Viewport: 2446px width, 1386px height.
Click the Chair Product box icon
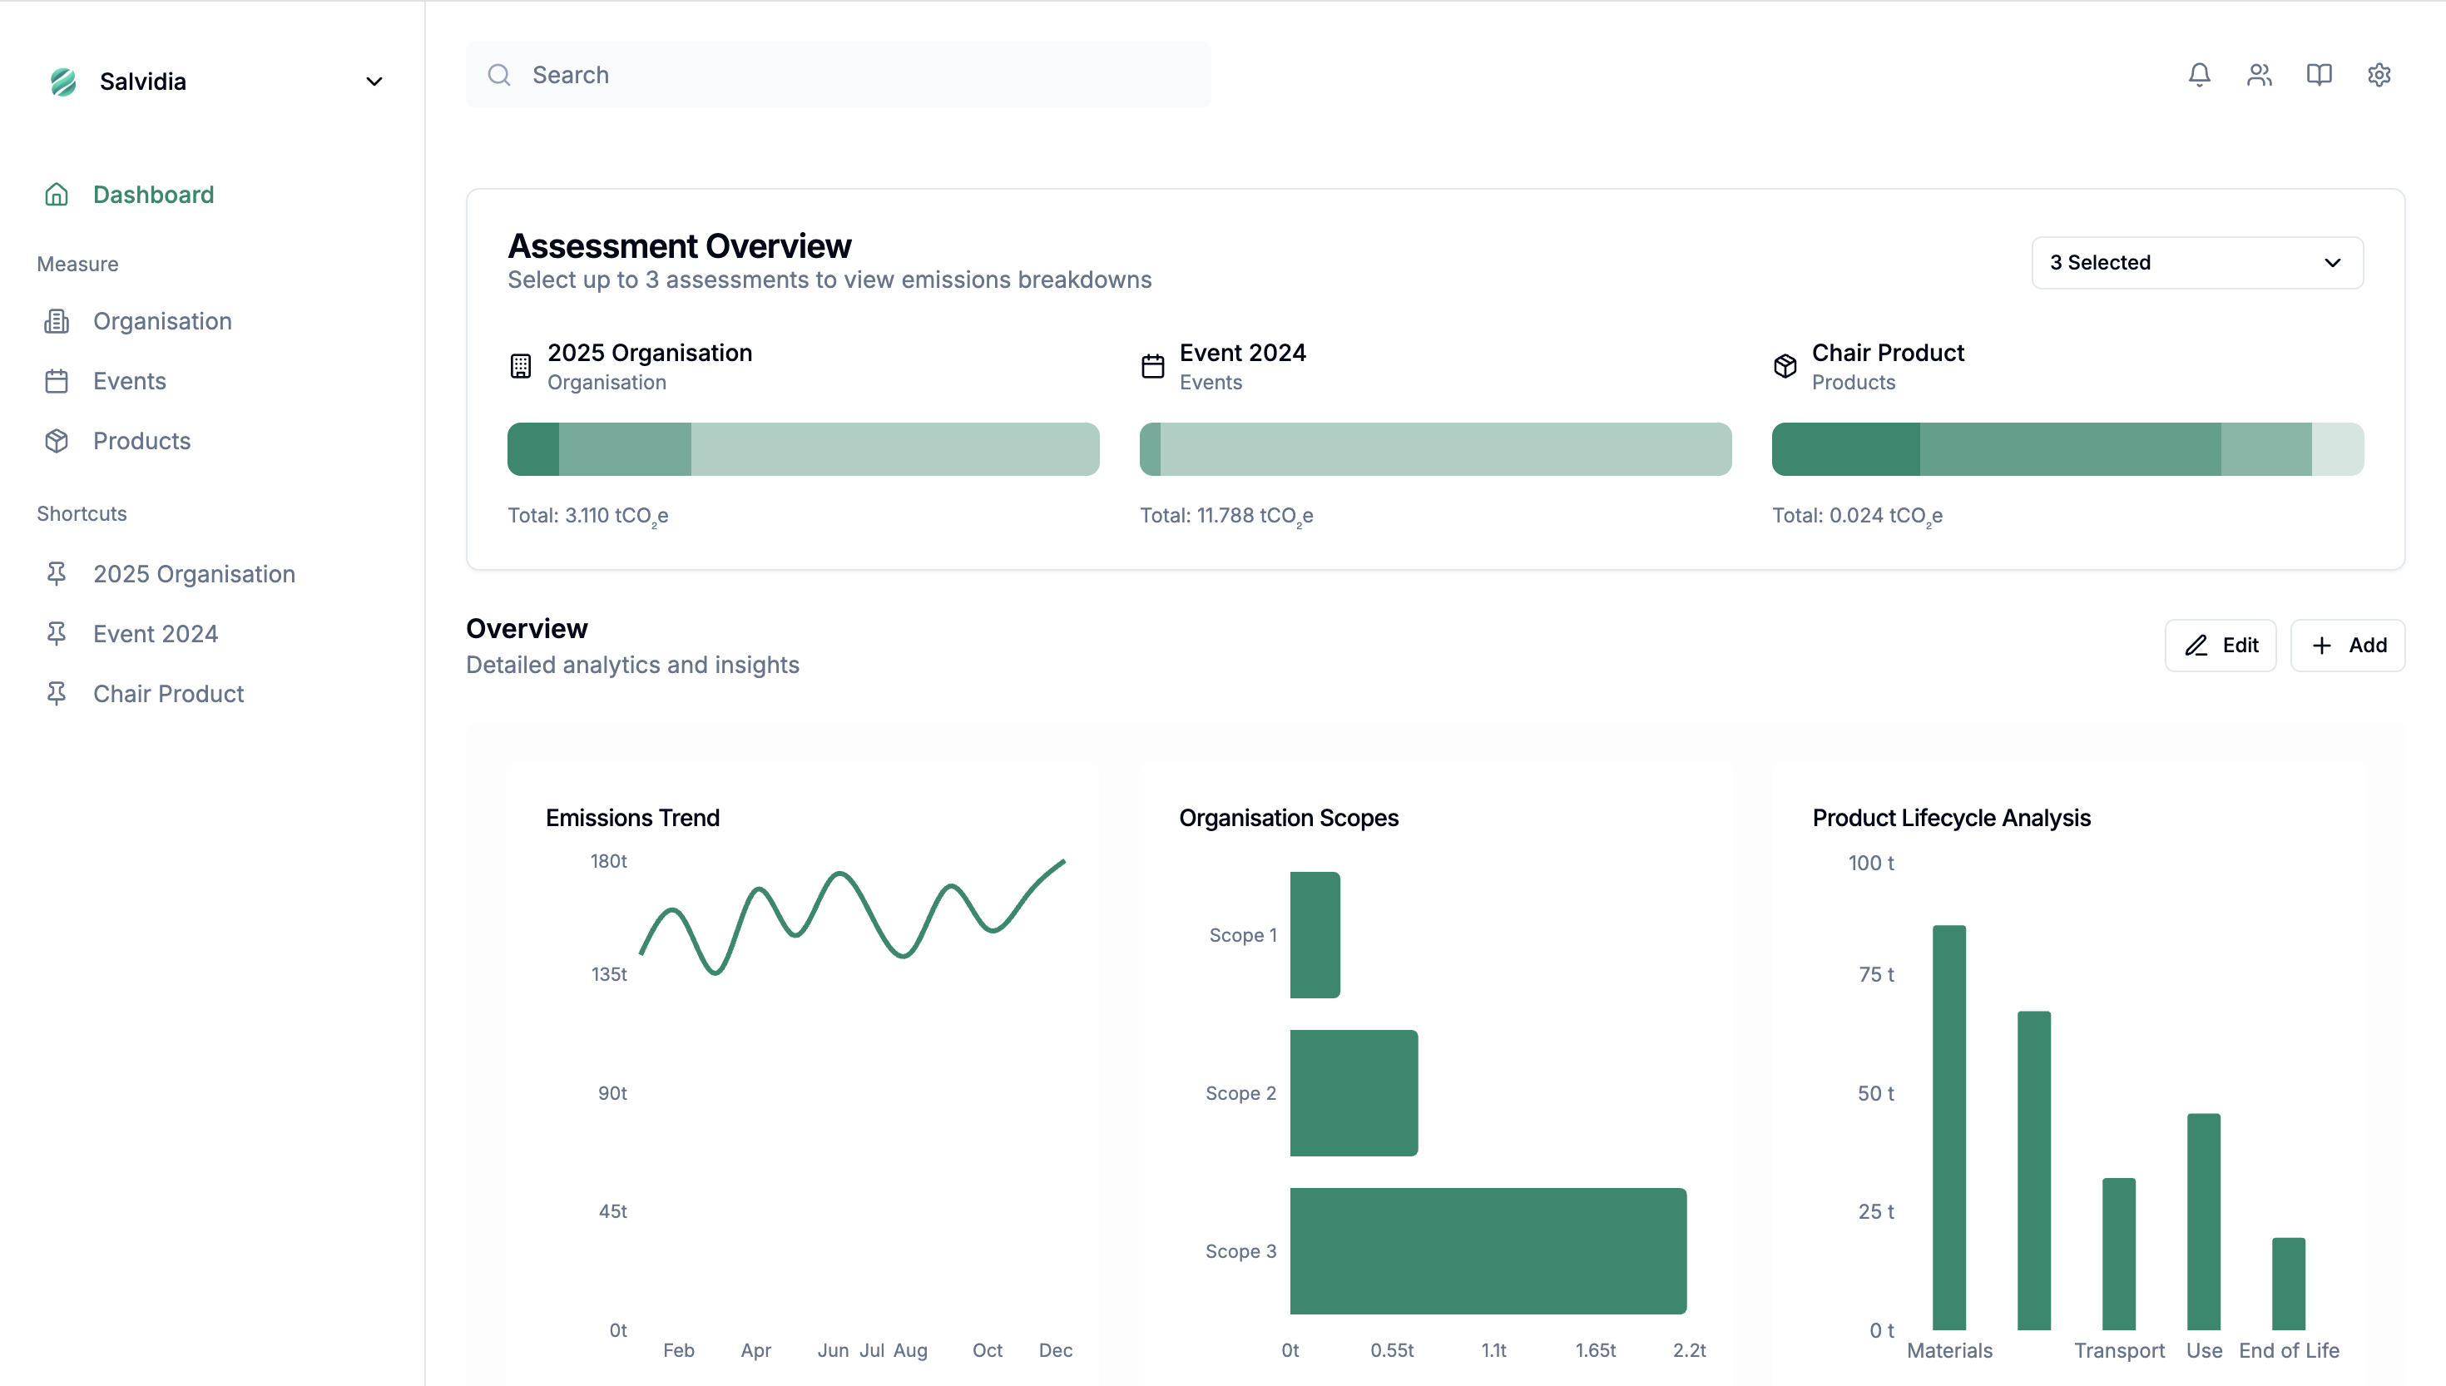pyautogui.click(x=1785, y=365)
